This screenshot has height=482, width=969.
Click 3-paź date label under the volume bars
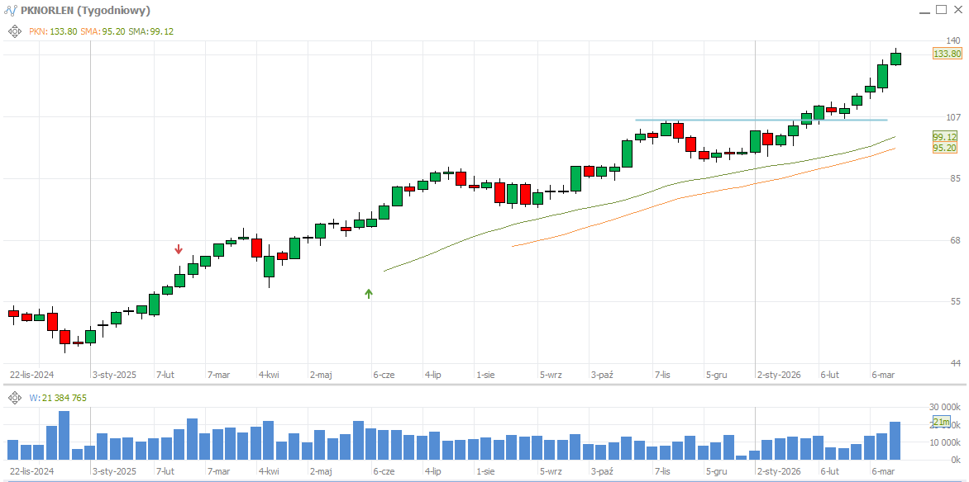pyautogui.click(x=601, y=472)
